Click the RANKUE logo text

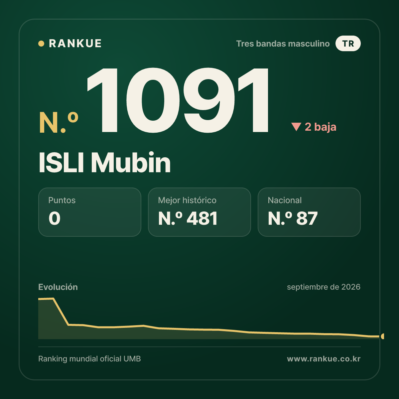(x=75, y=44)
